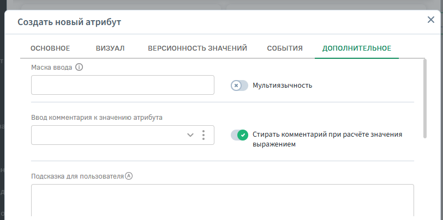
Task: Expand the comment input dropdown chevron
Action: (x=190, y=135)
